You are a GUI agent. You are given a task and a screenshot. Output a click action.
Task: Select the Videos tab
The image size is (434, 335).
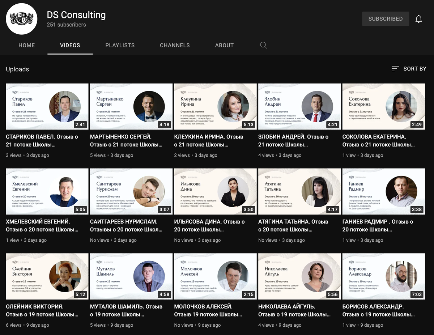(70, 45)
